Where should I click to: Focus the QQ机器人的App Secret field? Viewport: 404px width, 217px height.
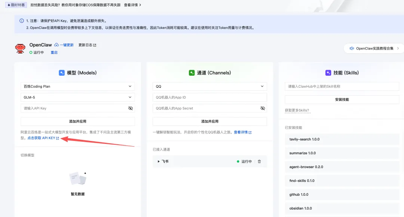[210, 108]
